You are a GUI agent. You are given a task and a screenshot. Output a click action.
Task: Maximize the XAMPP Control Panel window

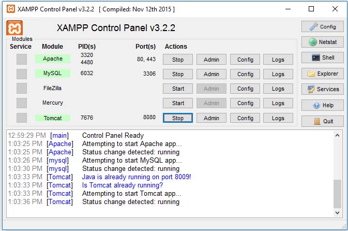[311, 9]
